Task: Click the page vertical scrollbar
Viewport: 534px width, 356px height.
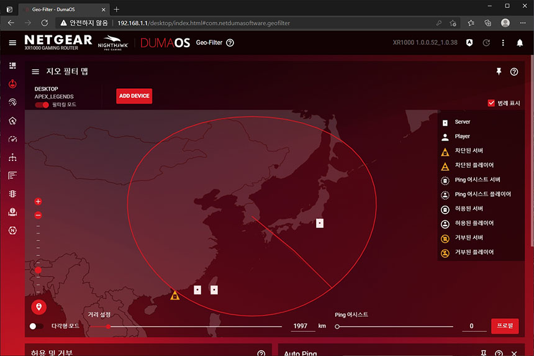Action: click(x=532, y=150)
